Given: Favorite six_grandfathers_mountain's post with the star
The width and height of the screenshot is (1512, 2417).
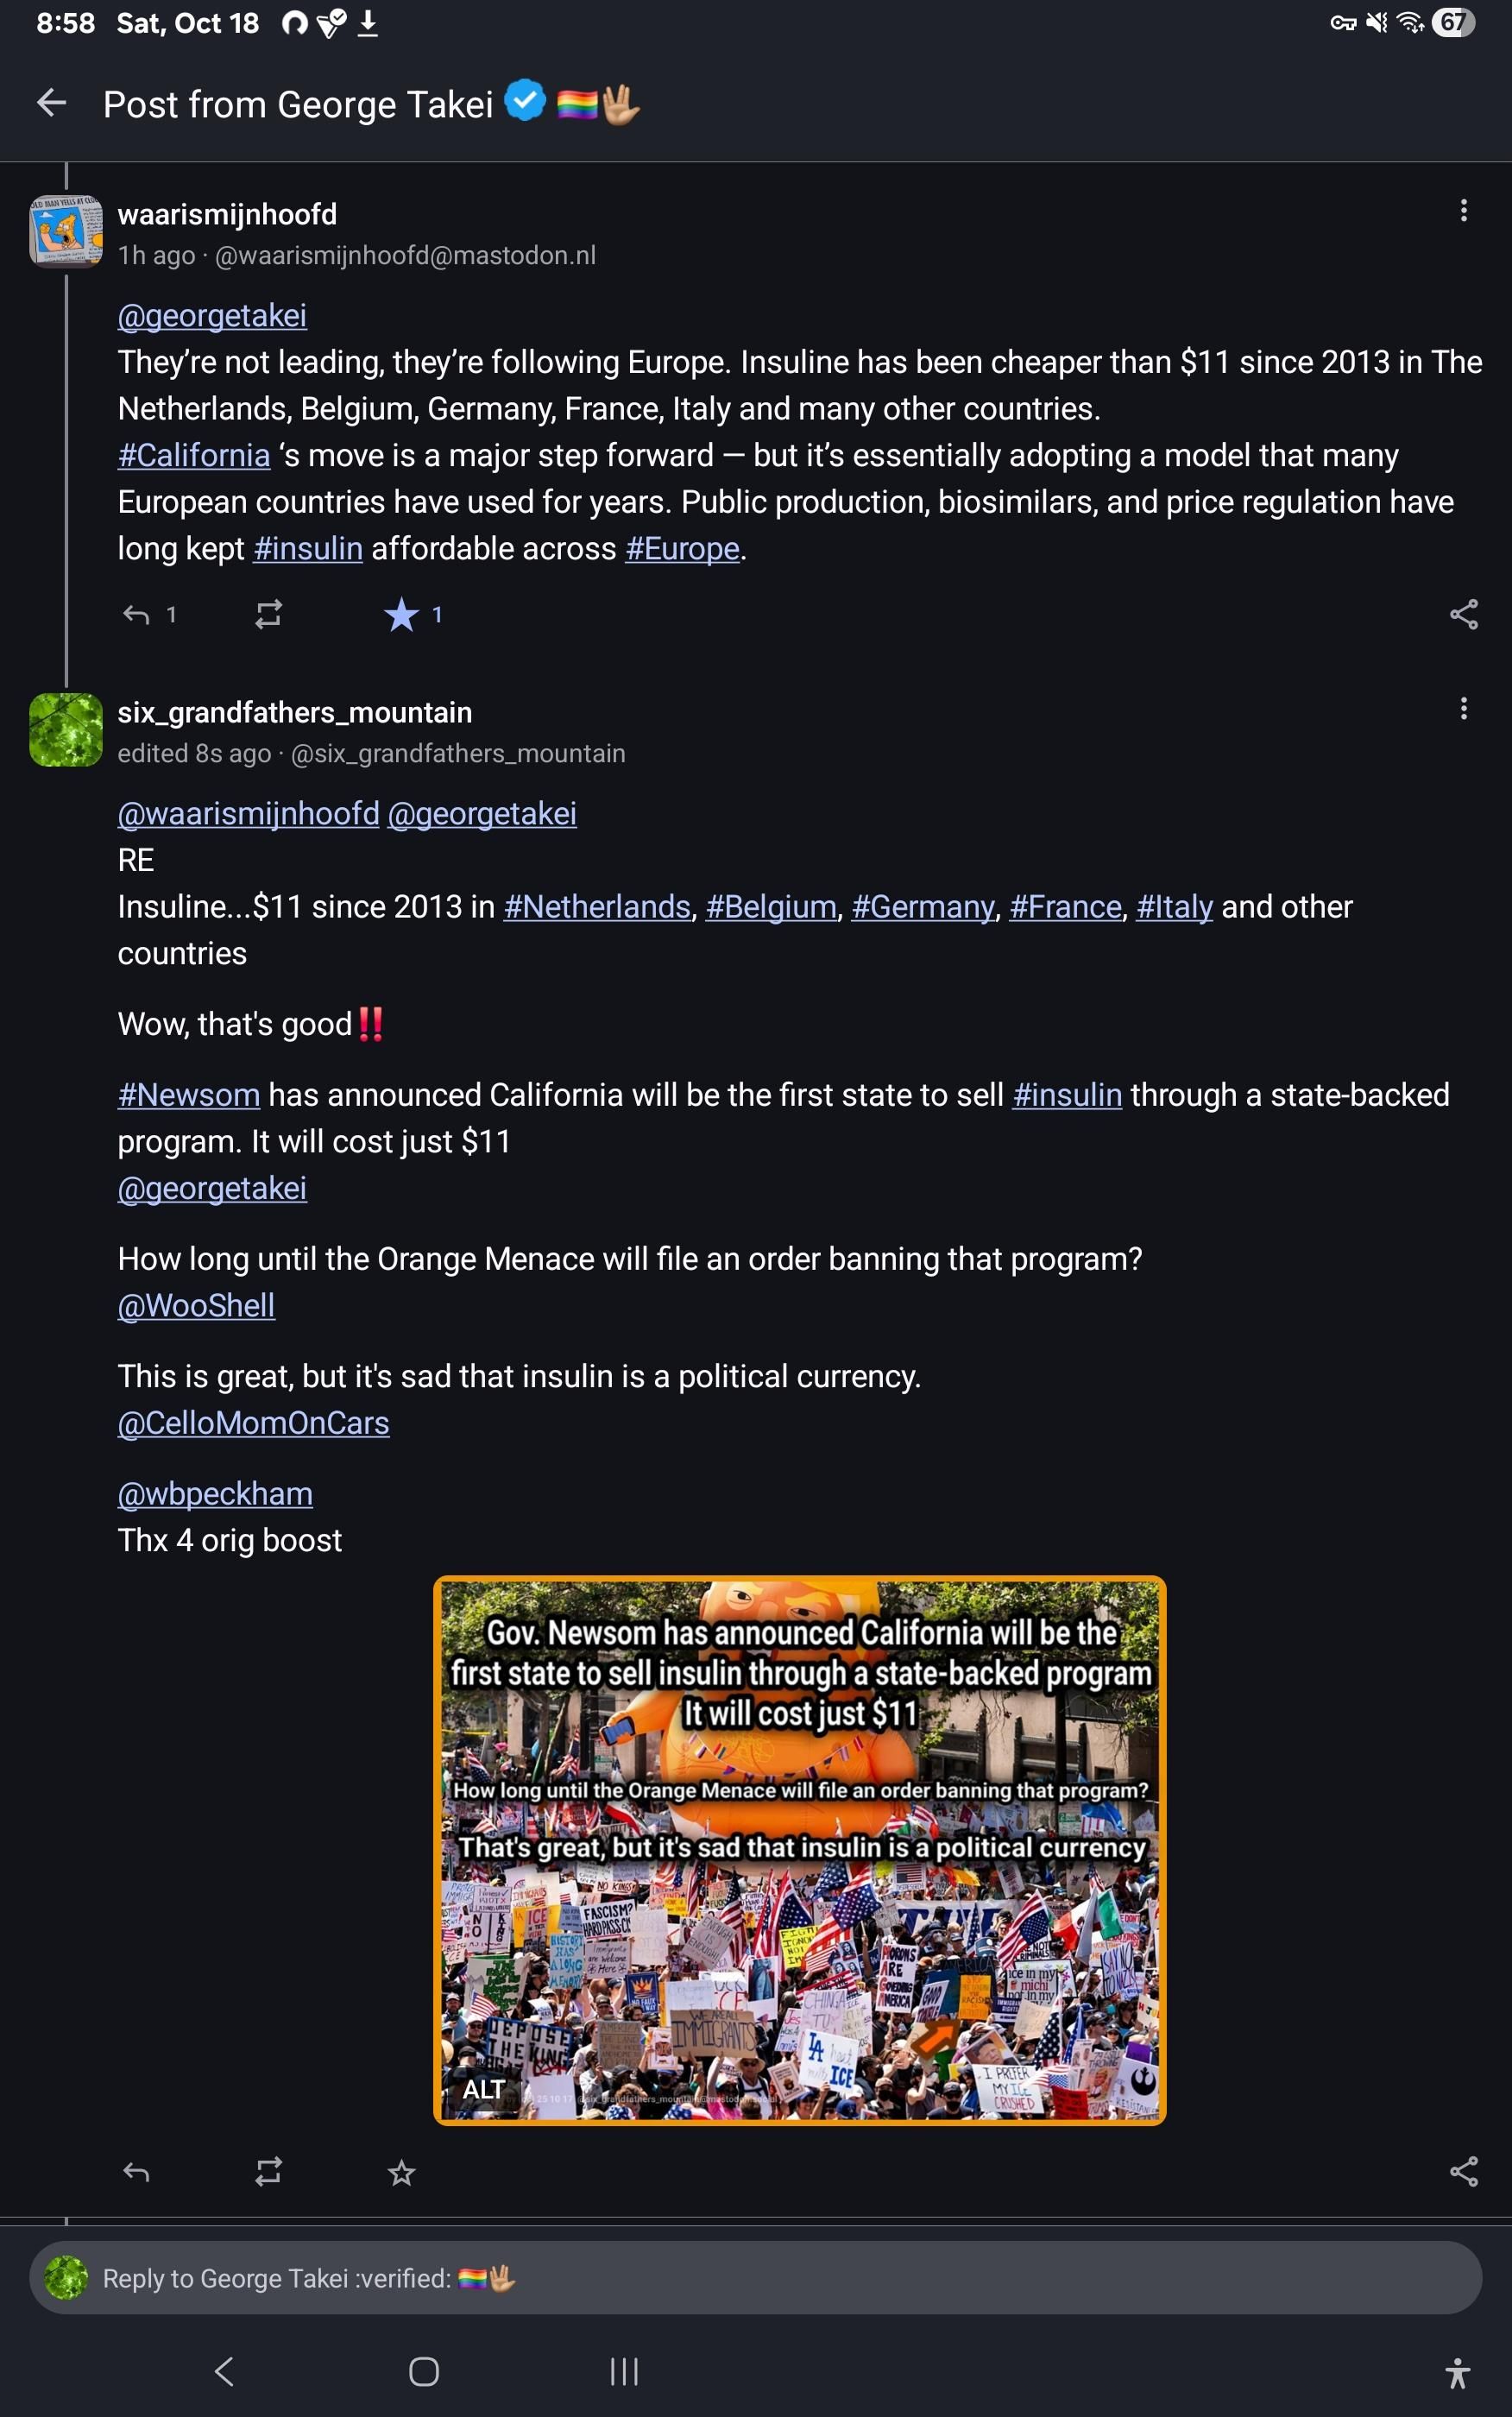Looking at the screenshot, I should 401,2171.
